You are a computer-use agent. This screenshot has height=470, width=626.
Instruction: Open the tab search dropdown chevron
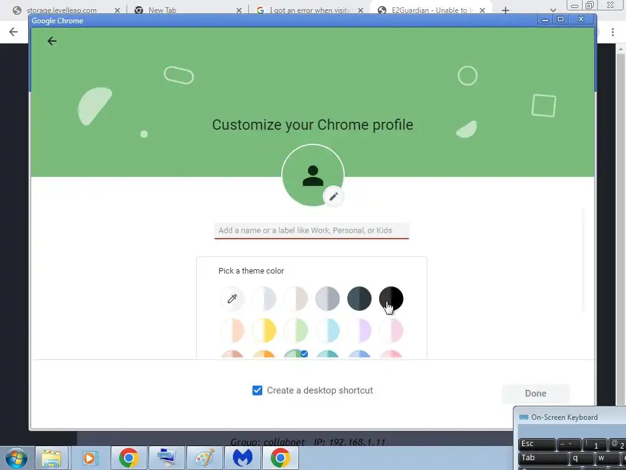pos(553,10)
